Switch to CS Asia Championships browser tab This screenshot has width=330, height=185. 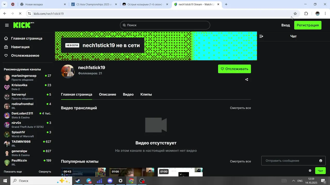94,4
